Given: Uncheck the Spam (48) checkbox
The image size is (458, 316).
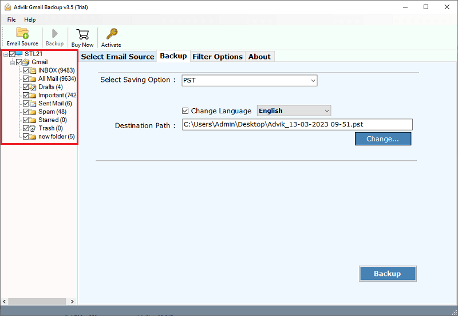Looking at the screenshot, I should tap(26, 112).
